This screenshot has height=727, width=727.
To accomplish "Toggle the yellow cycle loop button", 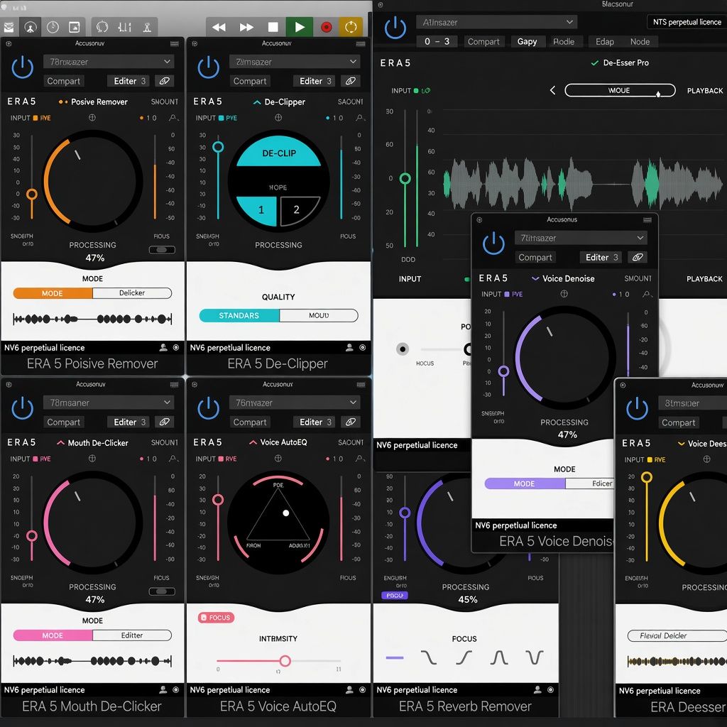I will (x=351, y=27).
